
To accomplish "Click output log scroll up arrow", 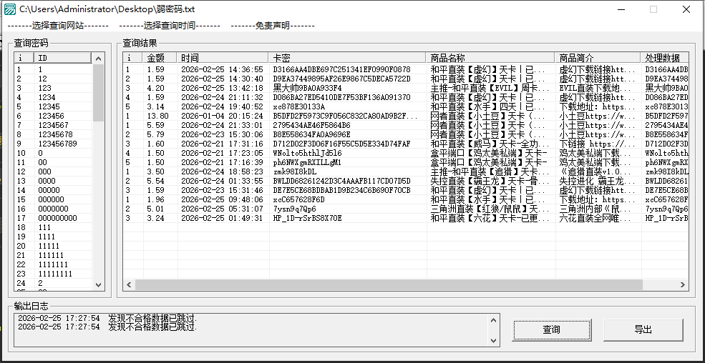I will (x=493, y=320).
